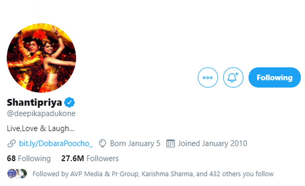The width and height of the screenshot is (305, 186).
Task: Click the blue Following button
Action: tap(274, 77)
